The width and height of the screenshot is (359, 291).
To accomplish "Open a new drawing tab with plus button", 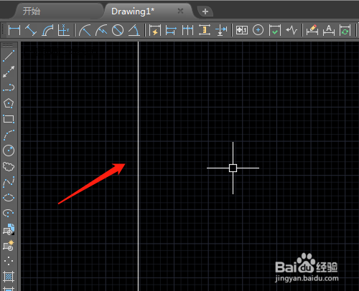I will coord(205,11).
